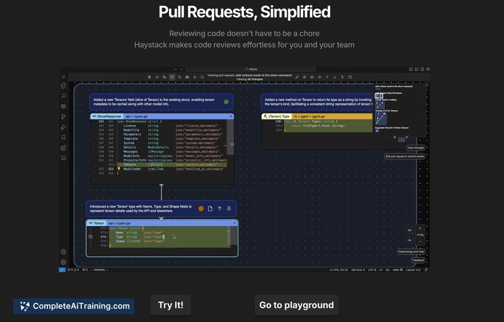Screen dimensions: 504x322
Task: Follow the CompleteAiTraining.com badge link
Action: coord(74,306)
